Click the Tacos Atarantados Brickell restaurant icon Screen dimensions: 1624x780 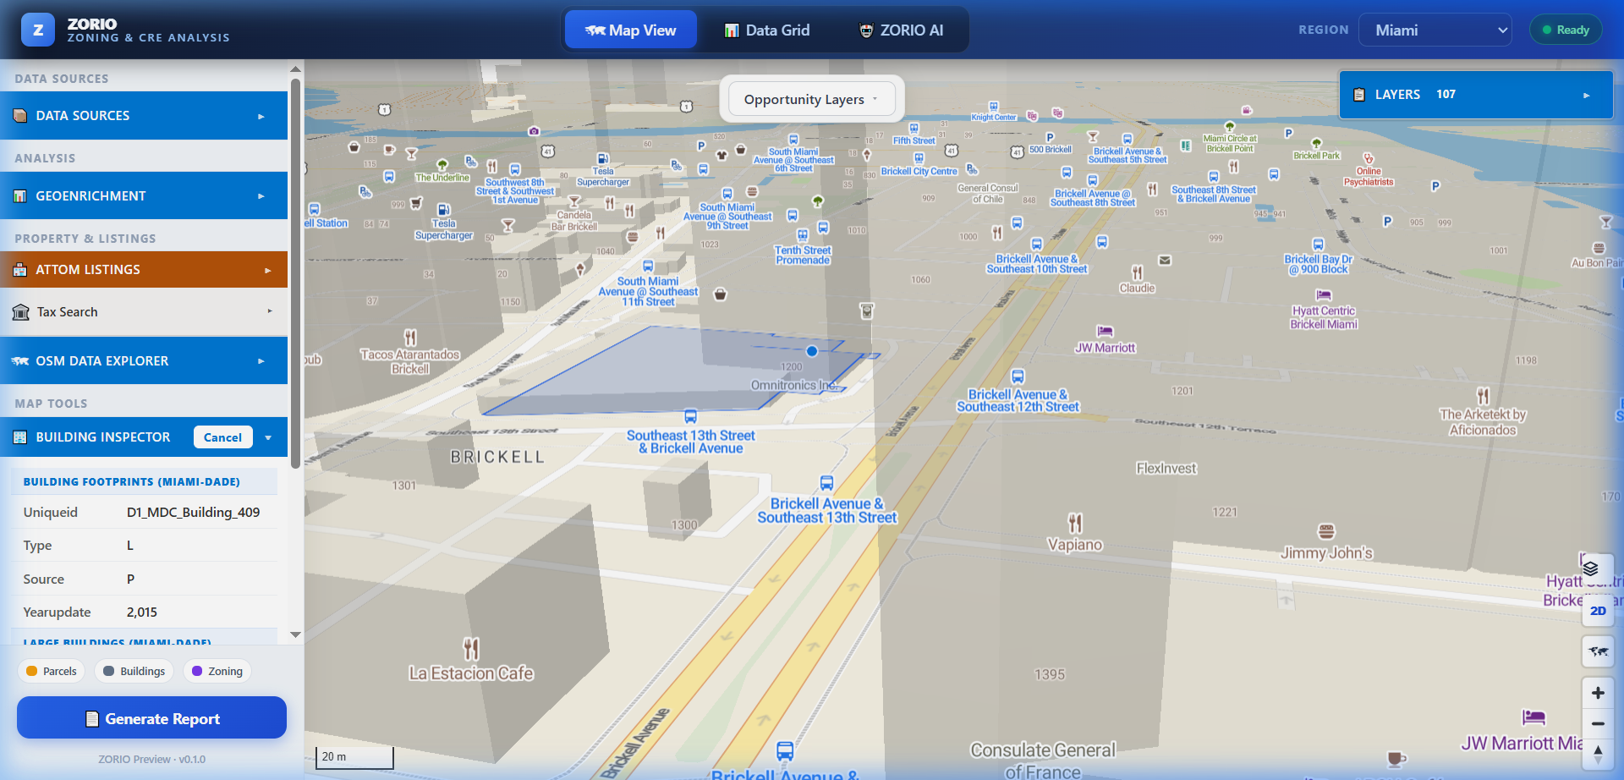410,338
